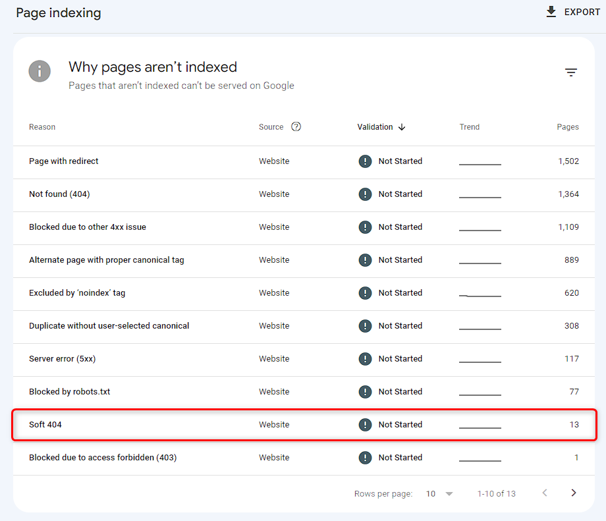Click trend sparkline for Excluded by 'noindex' tag
The image size is (606, 521).
(x=480, y=296)
